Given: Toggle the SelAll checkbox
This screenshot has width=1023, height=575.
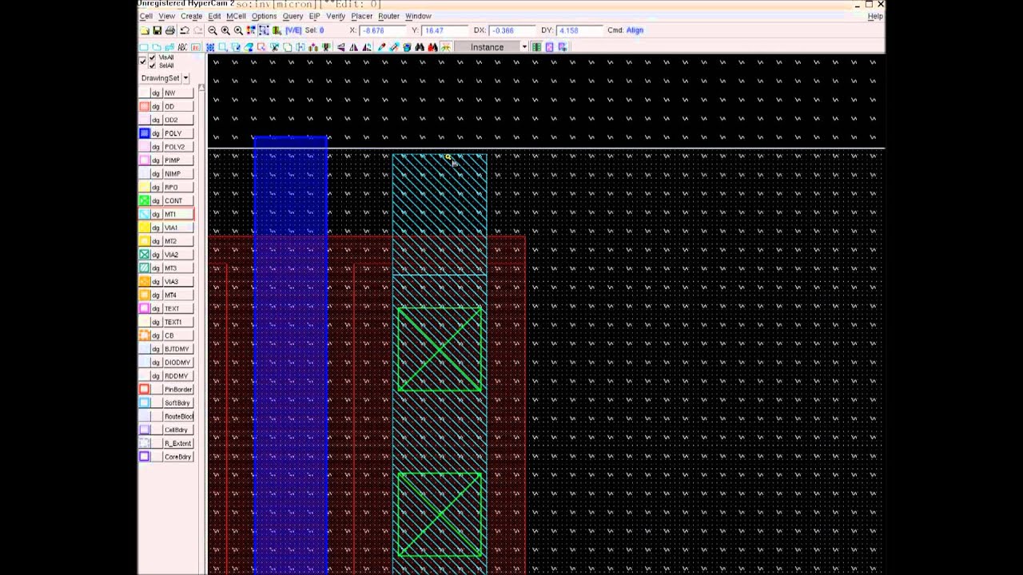Looking at the screenshot, I should (x=153, y=65).
